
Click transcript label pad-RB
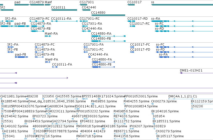click(x=20, y=23)
